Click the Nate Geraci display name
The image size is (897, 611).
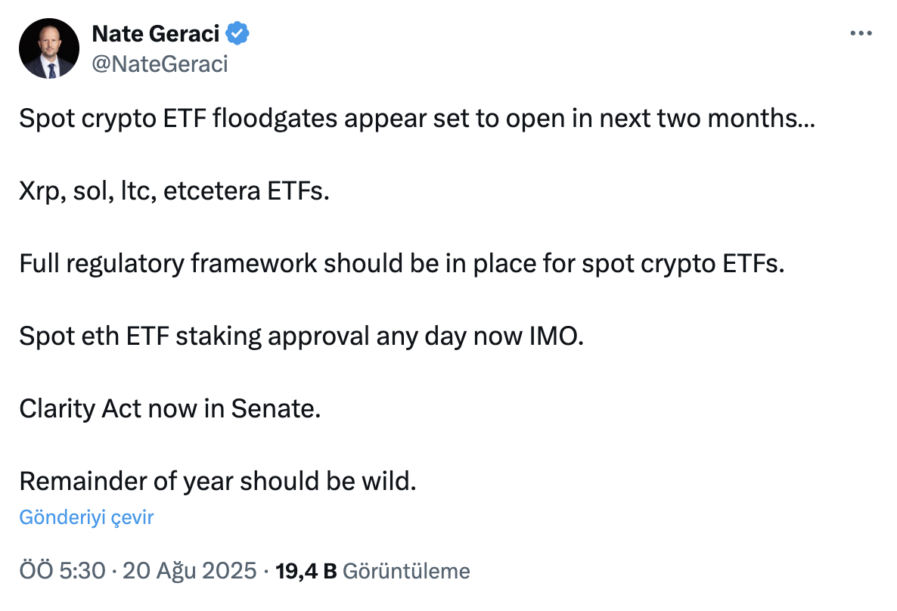156,34
